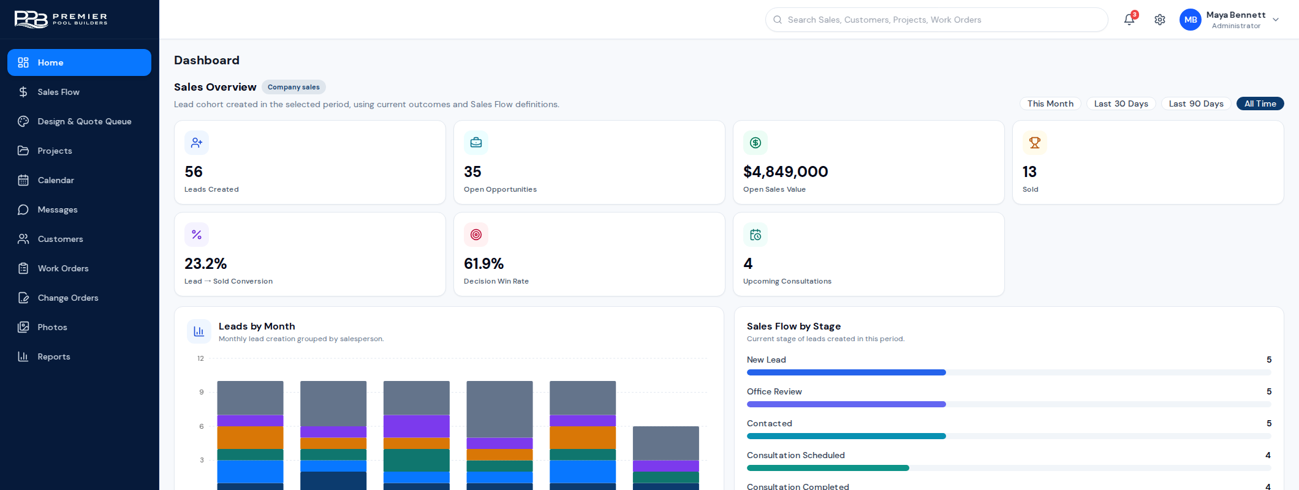The image size is (1299, 490).
Task: Click the New Lead progress bar
Action: click(x=1009, y=372)
